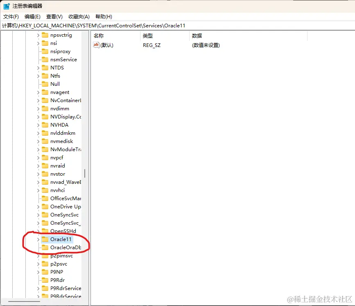Click the Oracle11 folder icon
Screen dimensions: 355x306
45,239
